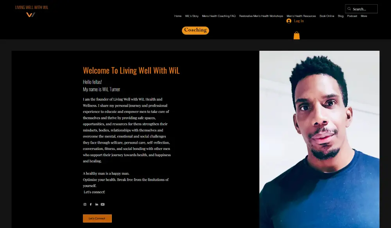Open the Home menu item

(x=178, y=16)
